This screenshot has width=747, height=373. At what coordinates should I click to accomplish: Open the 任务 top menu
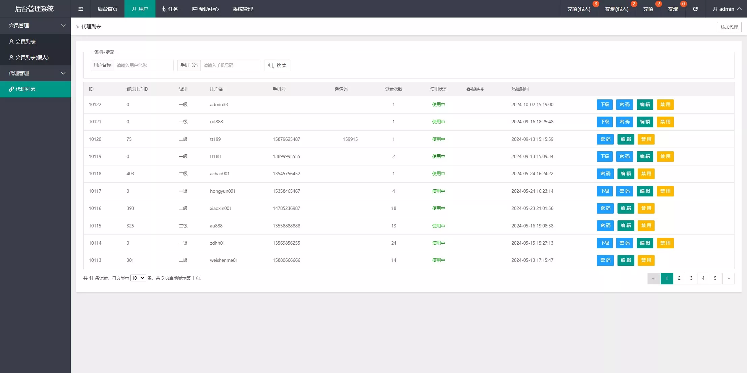pos(170,9)
